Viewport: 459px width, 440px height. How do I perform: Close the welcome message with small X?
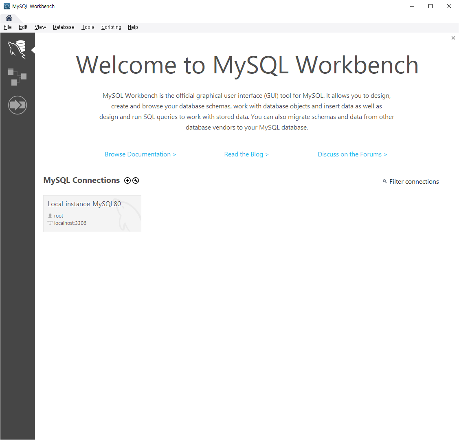pyautogui.click(x=453, y=38)
